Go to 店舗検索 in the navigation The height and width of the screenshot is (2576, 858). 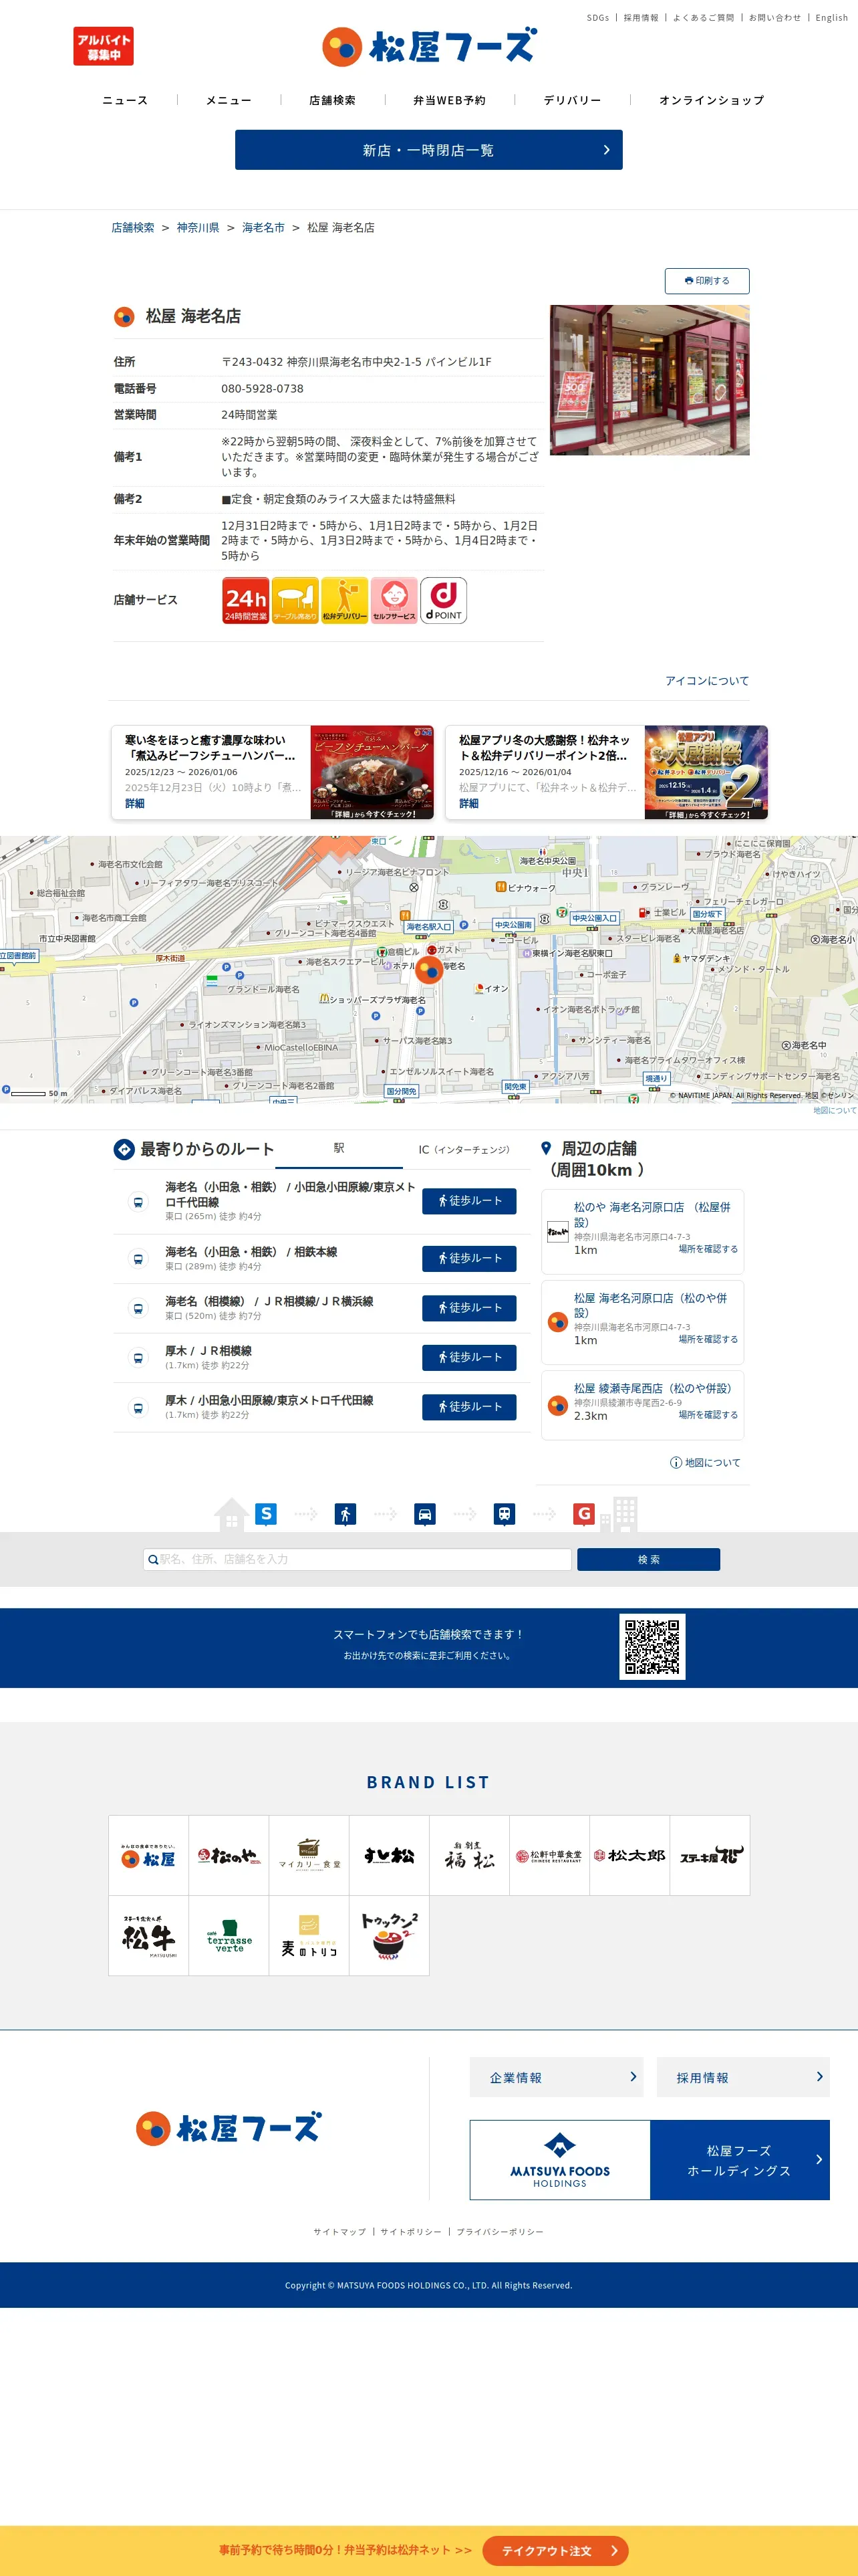333,100
